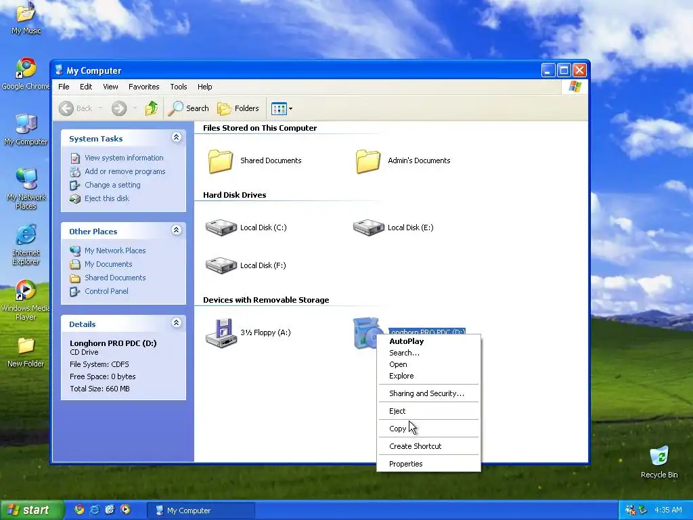Open the Tools menu
This screenshot has width=693, height=520.
coord(179,87)
